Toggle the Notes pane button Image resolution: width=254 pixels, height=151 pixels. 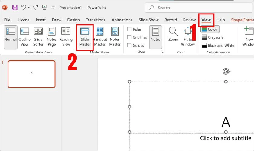coord(155,37)
